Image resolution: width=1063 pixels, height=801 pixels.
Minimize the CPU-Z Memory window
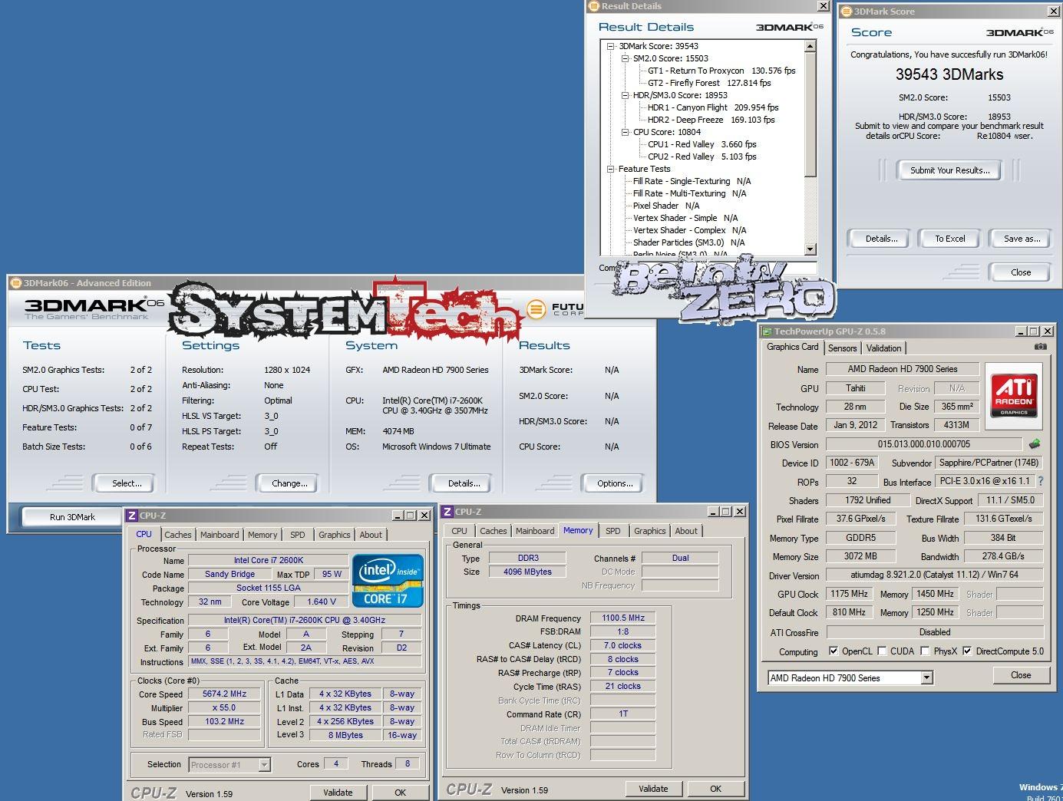tap(712, 512)
